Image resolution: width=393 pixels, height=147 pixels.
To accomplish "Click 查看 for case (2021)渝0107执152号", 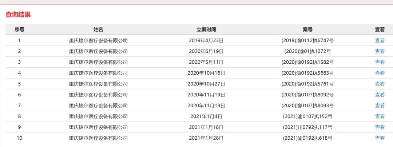I will coord(380,116).
